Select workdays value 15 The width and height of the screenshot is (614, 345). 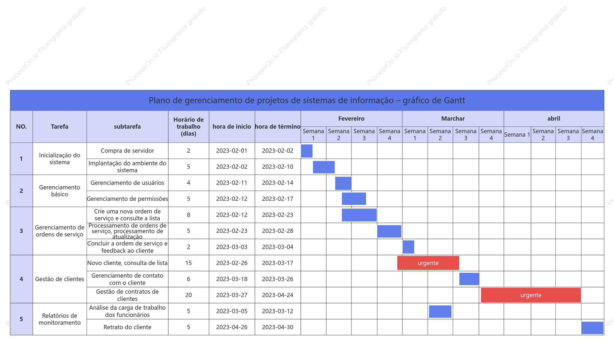pos(189,263)
